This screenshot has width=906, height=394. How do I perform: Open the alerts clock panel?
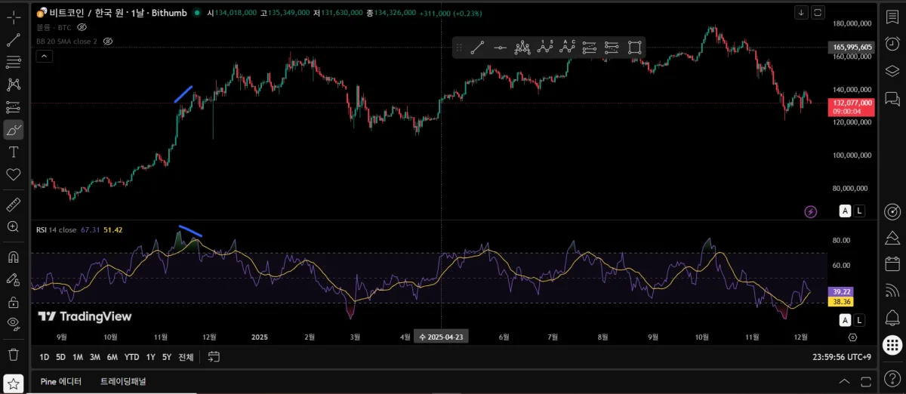[892, 42]
